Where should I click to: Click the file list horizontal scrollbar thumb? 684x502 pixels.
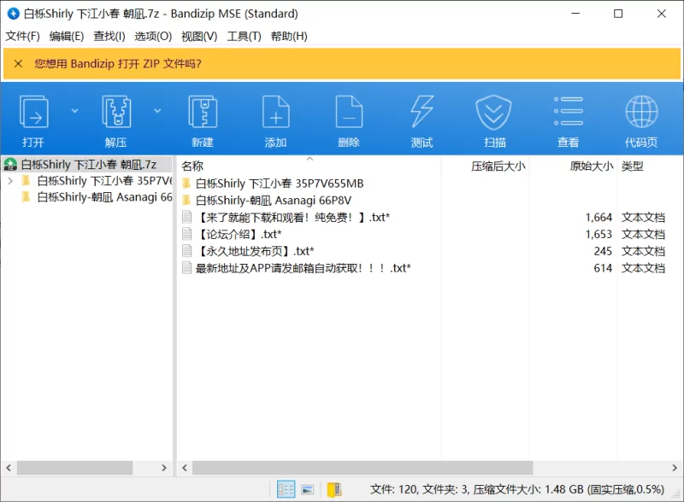[363, 468]
